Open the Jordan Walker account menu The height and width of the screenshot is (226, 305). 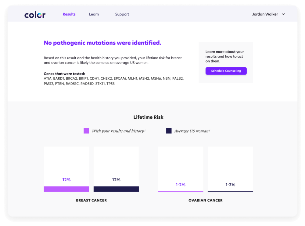(265, 14)
